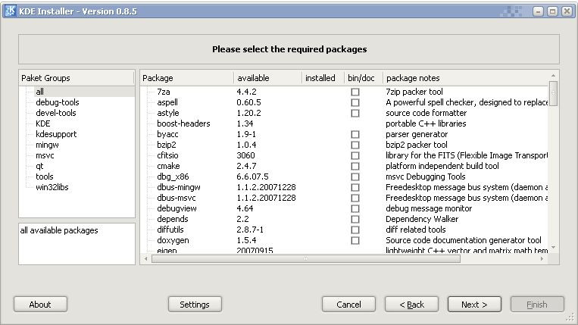Click the vertical scrollbar thumb

pos(553,94)
